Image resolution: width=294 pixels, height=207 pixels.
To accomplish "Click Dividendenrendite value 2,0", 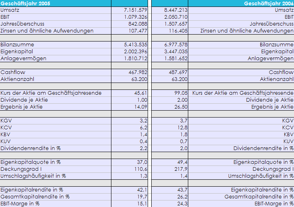I will pyautogui.click(x=184, y=148).
